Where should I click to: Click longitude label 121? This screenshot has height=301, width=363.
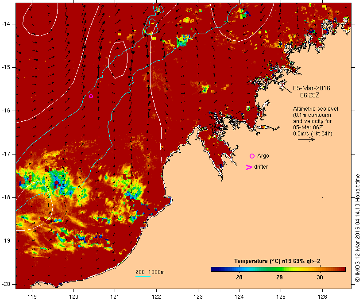[x=115, y=297]
